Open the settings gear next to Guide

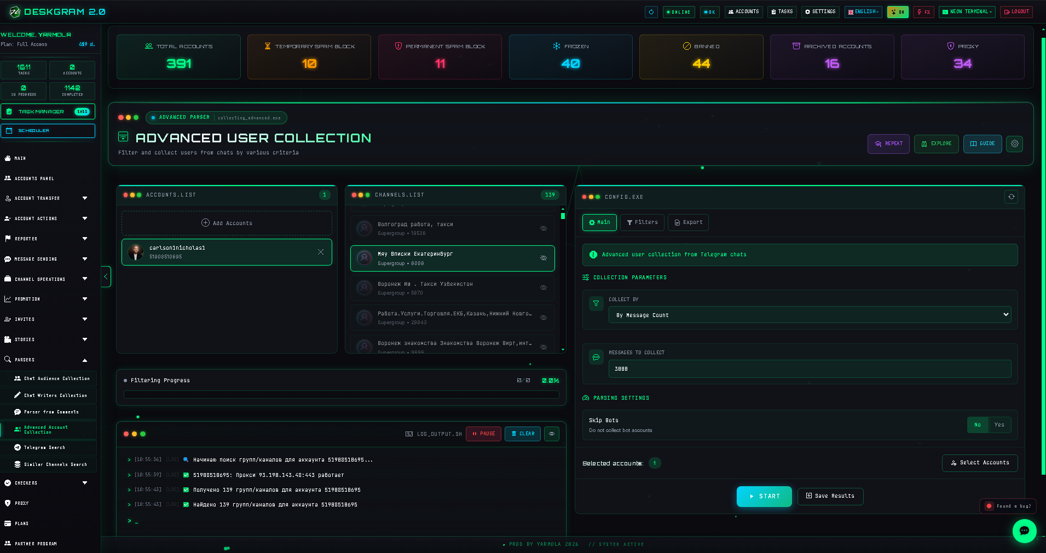[1014, 143]
